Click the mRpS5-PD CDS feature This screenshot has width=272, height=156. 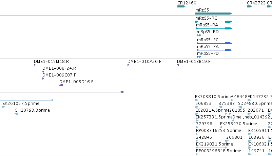[199, 57]
